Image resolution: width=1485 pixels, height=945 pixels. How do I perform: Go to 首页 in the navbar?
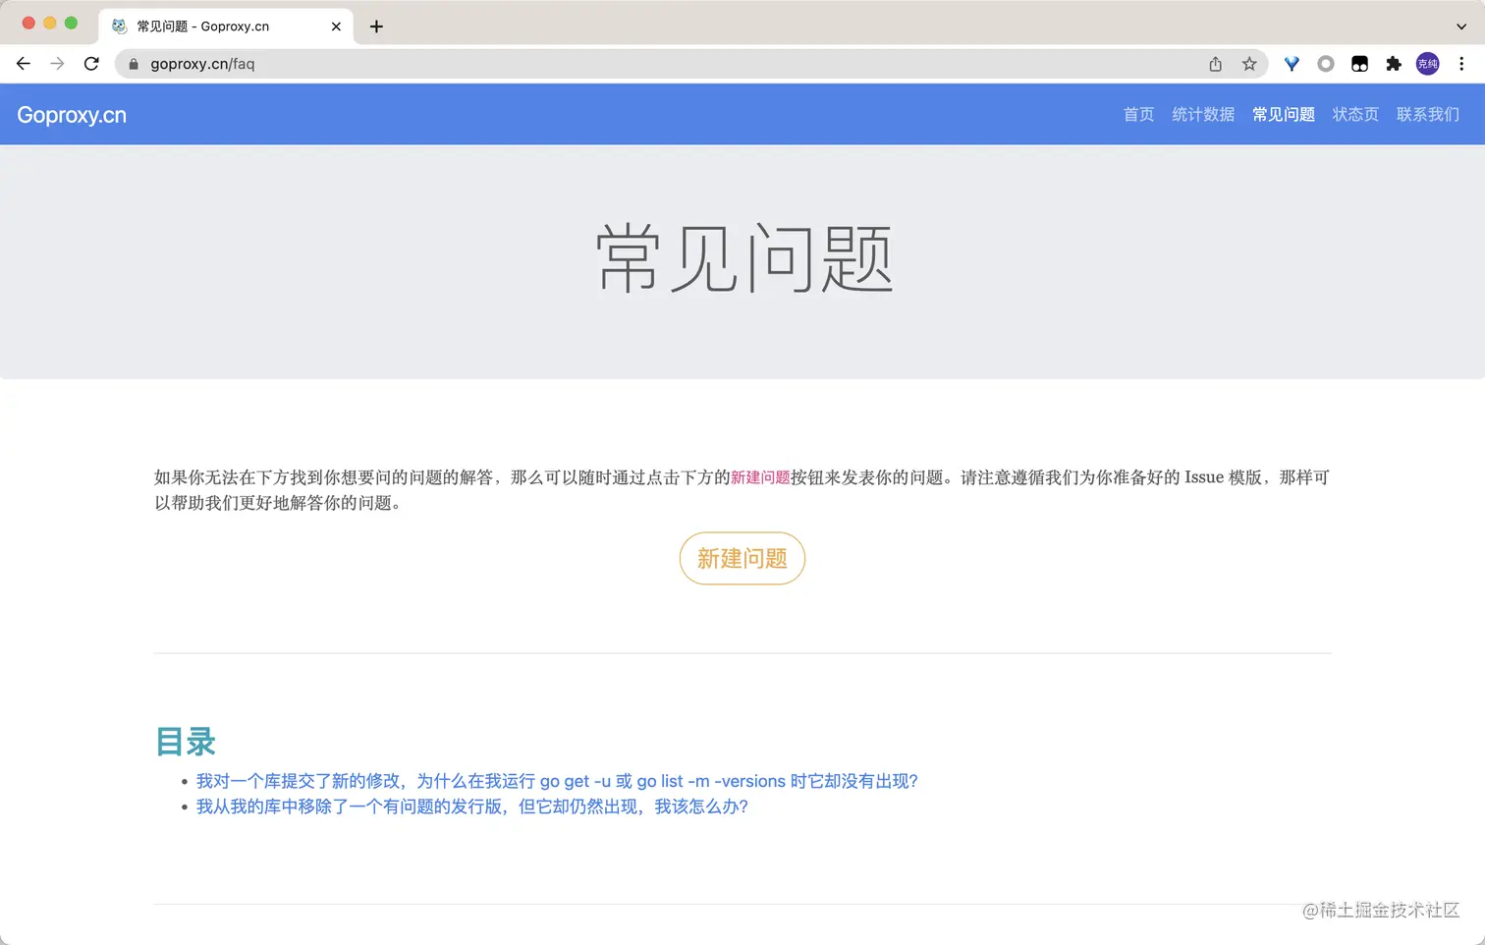[1138, 115]
